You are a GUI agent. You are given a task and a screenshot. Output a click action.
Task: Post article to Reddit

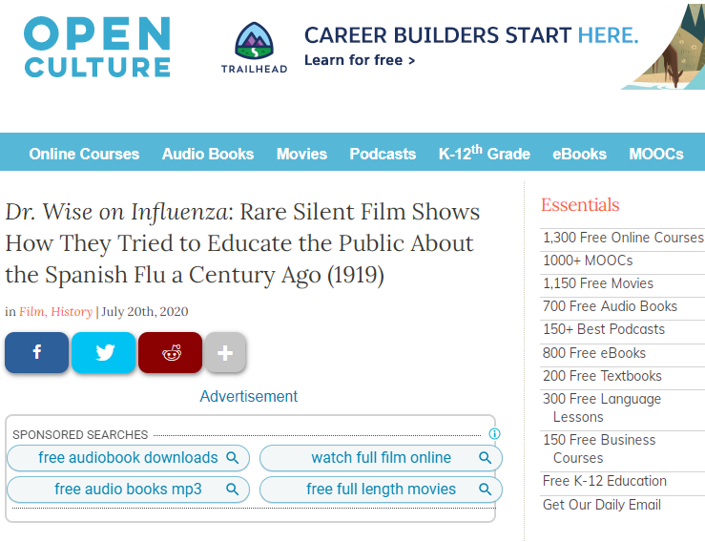(171, 353)
